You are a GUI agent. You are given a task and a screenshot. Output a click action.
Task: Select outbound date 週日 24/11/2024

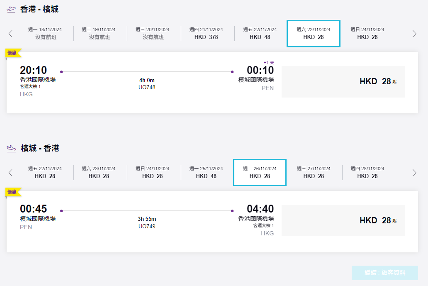(367, 34)
